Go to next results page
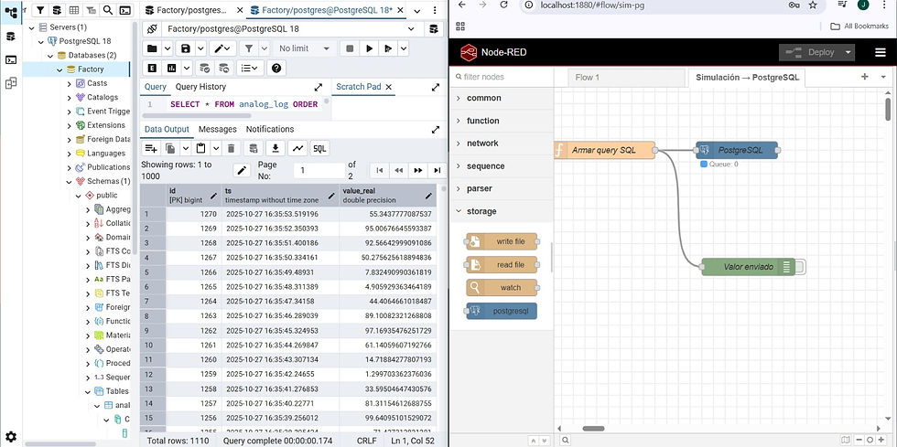Screen dimensions: 897x447 (x=418, y=170)
